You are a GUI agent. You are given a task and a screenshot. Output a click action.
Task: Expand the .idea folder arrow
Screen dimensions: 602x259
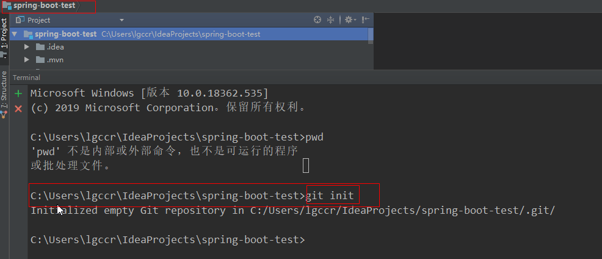pos(26,46)
